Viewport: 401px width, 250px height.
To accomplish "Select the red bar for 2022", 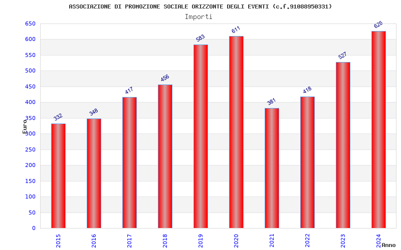I will point(307,162).
